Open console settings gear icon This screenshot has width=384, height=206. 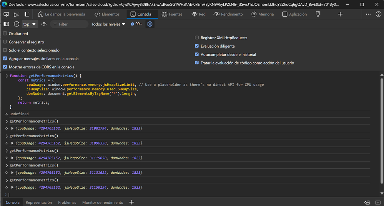click(x=150, y=24)
